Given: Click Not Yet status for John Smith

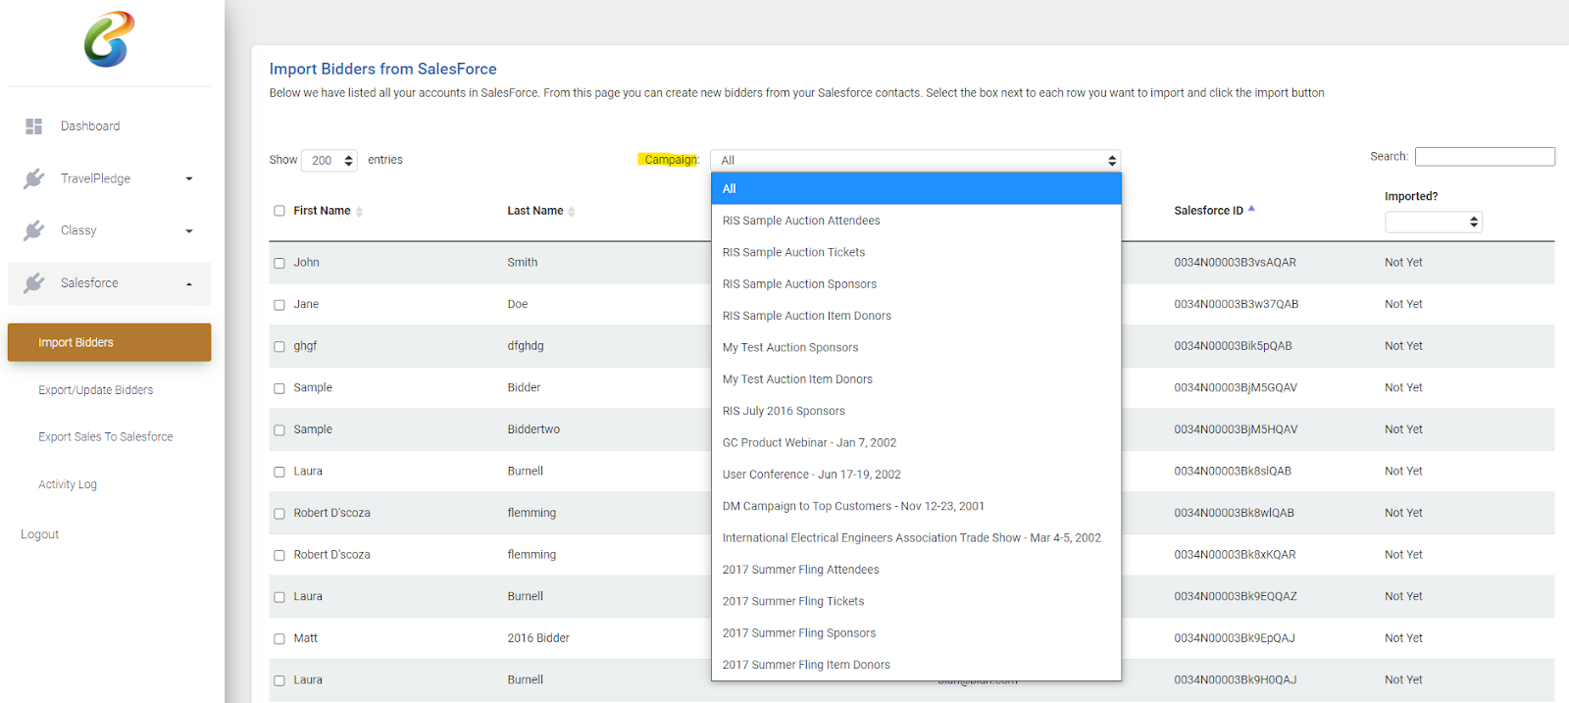Looking at the screenshot, I should (x=1403, y=263).
